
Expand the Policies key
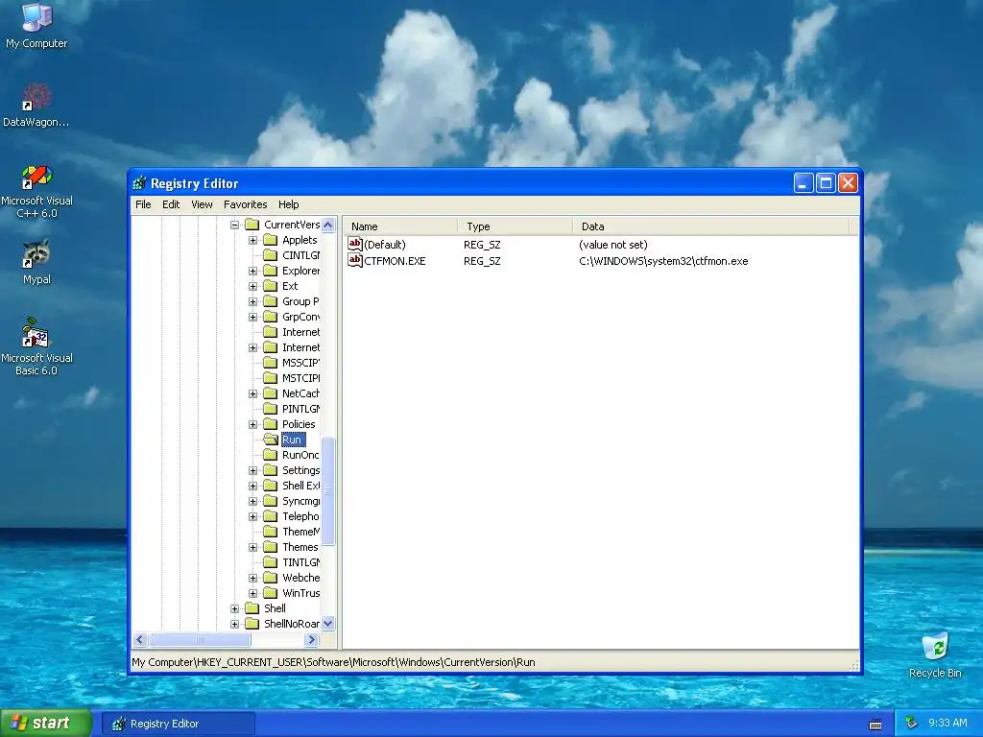click(x=252, y=424)
